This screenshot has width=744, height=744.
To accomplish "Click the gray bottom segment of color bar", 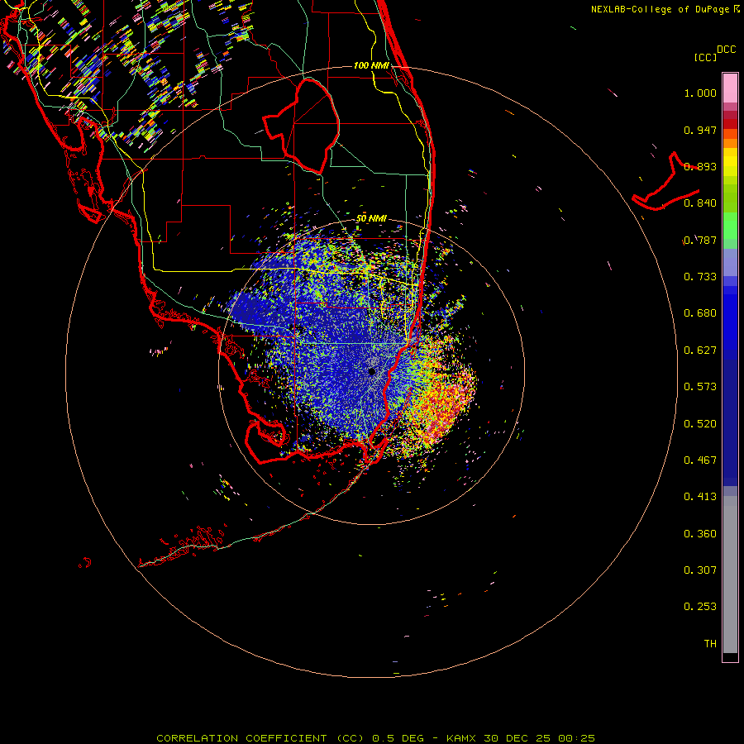I will click(x=730, y=575).
